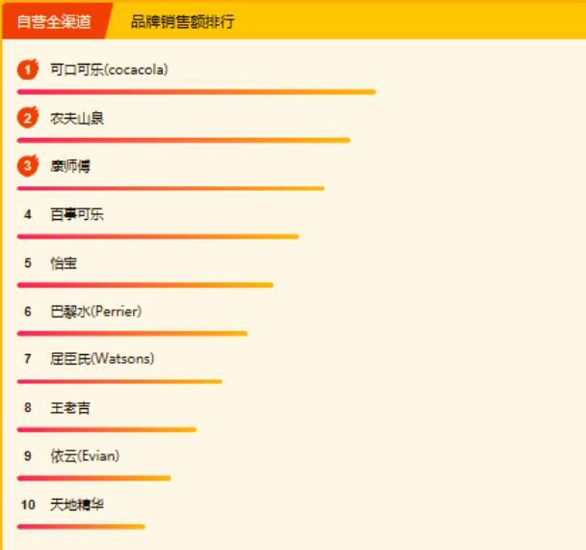Click the rank 1 flame badge
The height and width of the screenshot is (550, 586).
point(28,69)
